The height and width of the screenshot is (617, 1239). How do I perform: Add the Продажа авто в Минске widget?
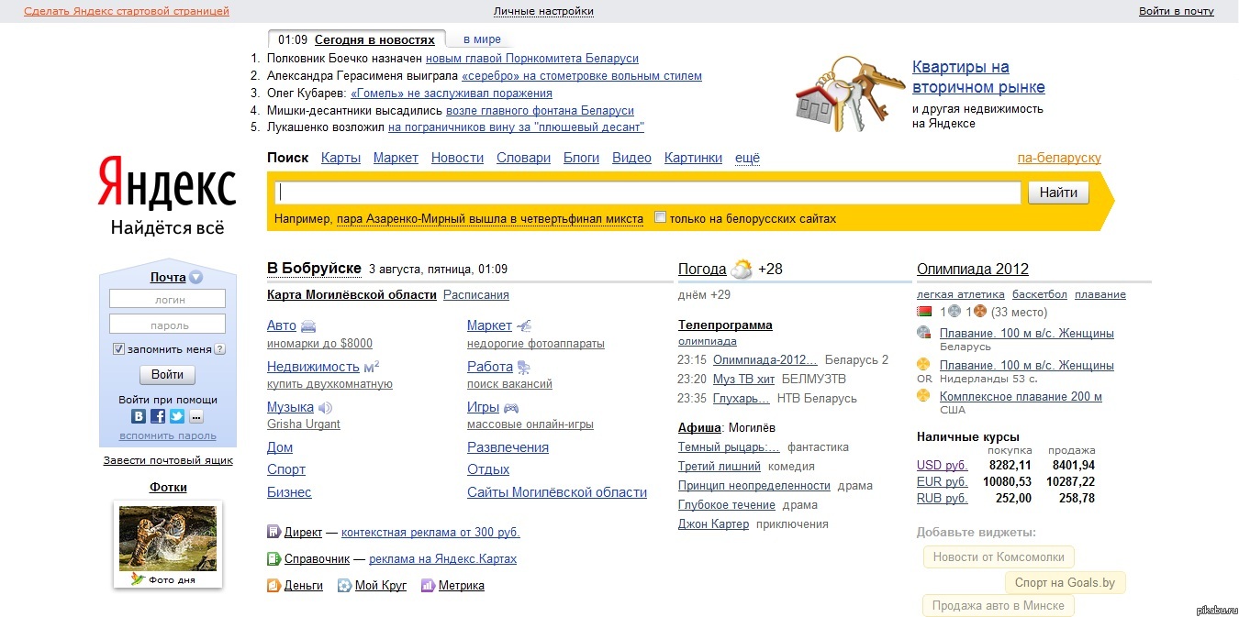[999, 606]
